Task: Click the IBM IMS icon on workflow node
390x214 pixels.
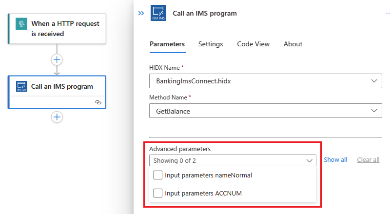Action: (x=21, y=87)
